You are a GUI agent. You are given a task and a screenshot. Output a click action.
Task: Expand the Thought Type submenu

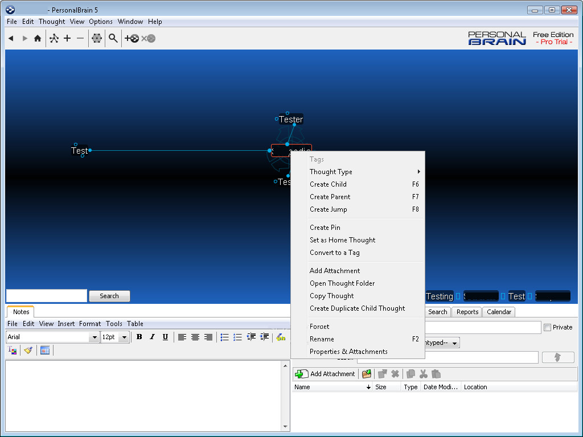(x=366, y=172)
